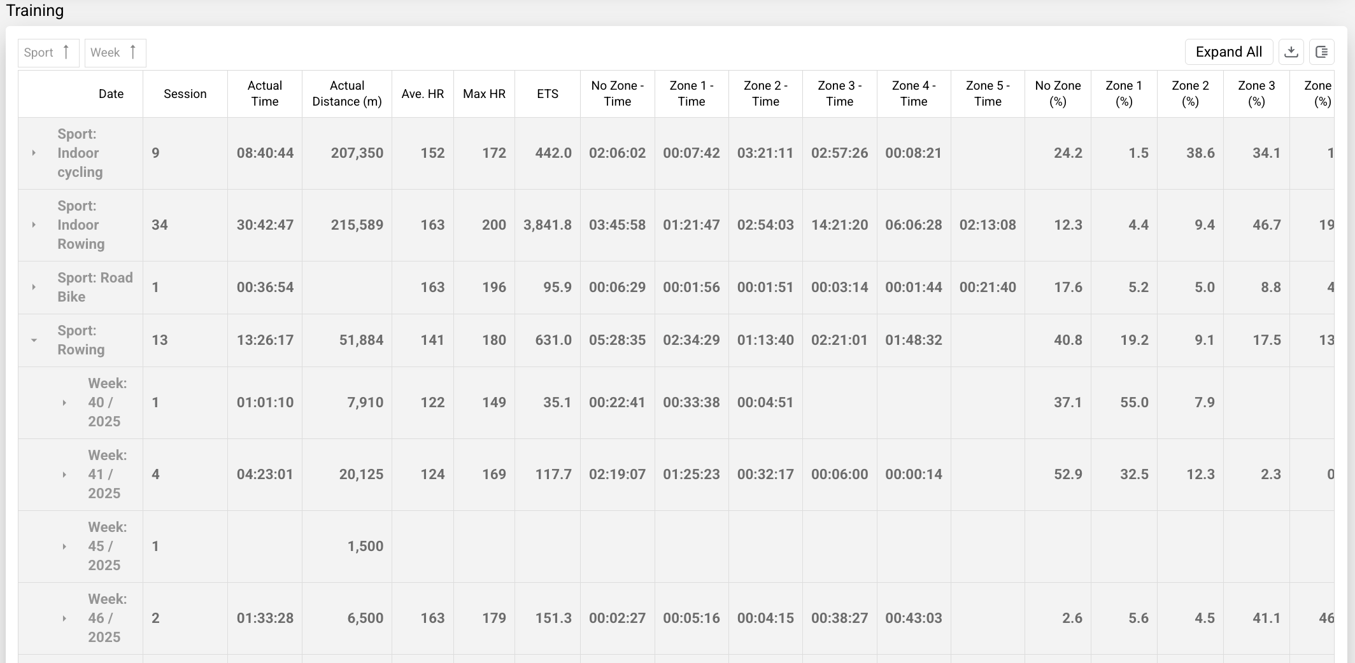
Task: Collapse the Sport: Rowing group
Action: tap(34, 340)
